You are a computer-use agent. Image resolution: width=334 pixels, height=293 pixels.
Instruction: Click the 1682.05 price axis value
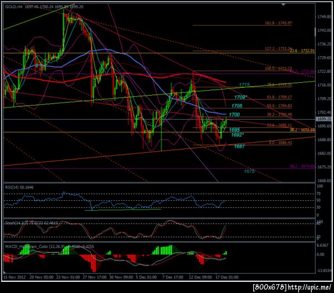[x=325, y=153]
